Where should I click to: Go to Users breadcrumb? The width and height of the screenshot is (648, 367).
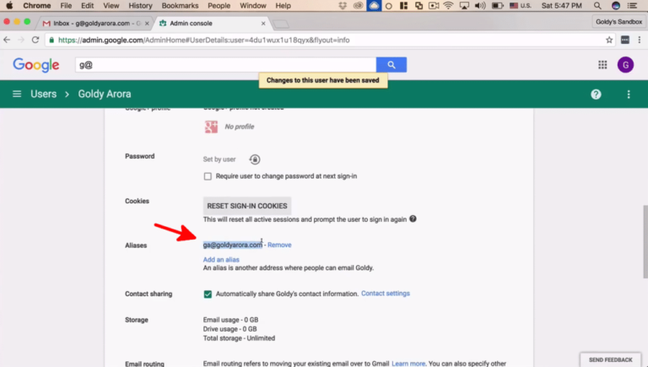(x=43, y=94)
